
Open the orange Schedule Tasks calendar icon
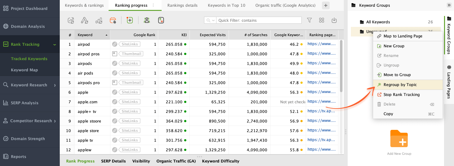click(113, 20)
